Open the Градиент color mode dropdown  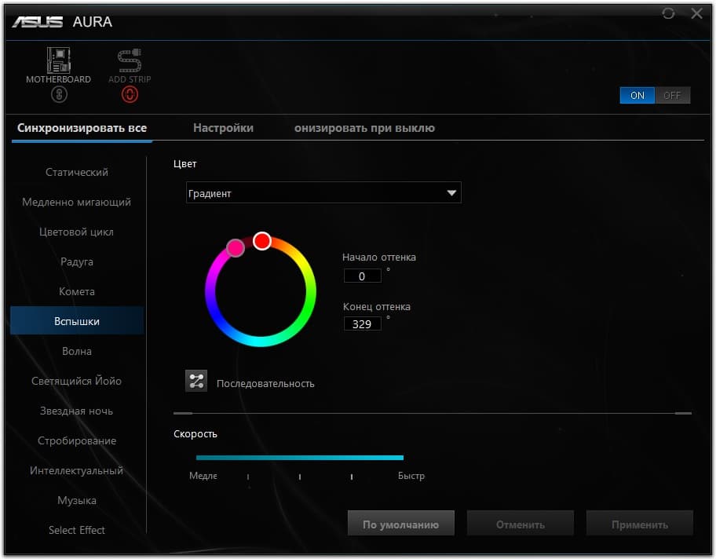[323, 192]
